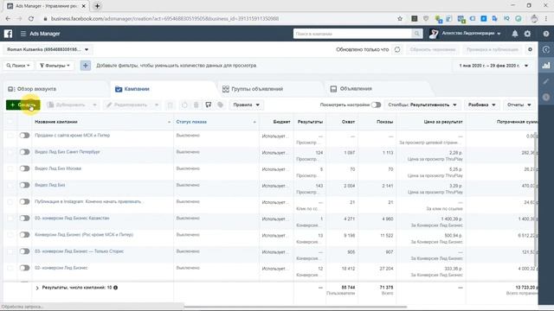
Task: Tick the select-all checkbox in the table header
Action: click(x=10, y=122)
